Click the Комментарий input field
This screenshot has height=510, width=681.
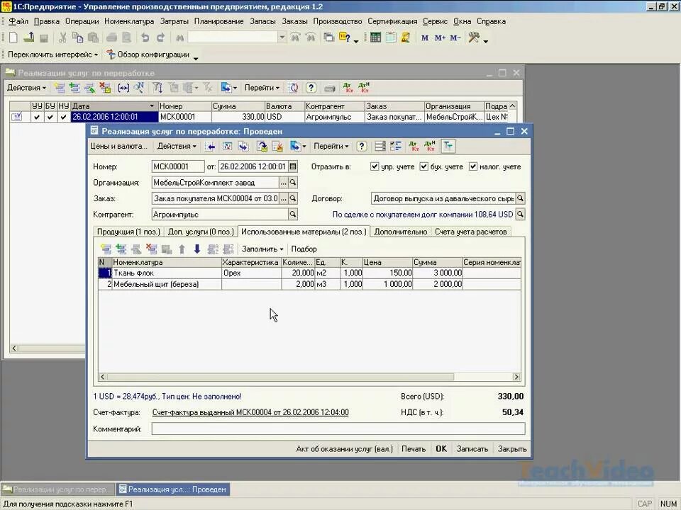tap(338, 429)
